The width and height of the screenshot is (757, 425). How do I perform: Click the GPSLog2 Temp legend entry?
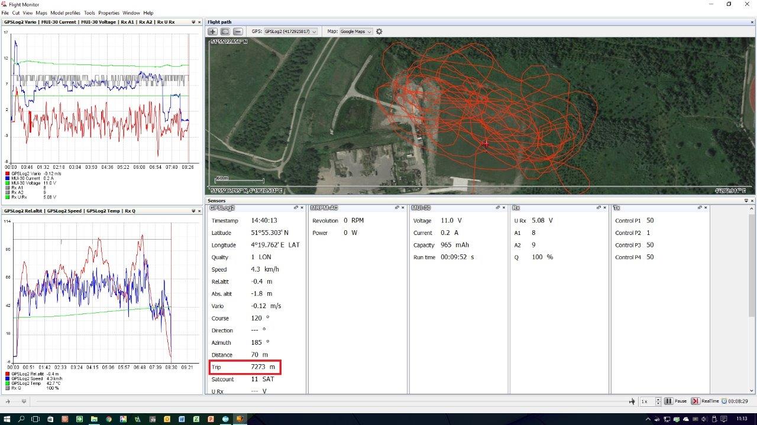click(x=34, y=383)
